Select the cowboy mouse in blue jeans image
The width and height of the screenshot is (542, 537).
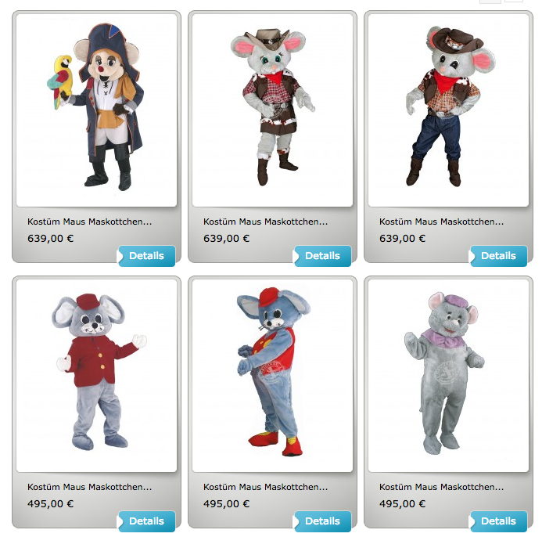448,110
